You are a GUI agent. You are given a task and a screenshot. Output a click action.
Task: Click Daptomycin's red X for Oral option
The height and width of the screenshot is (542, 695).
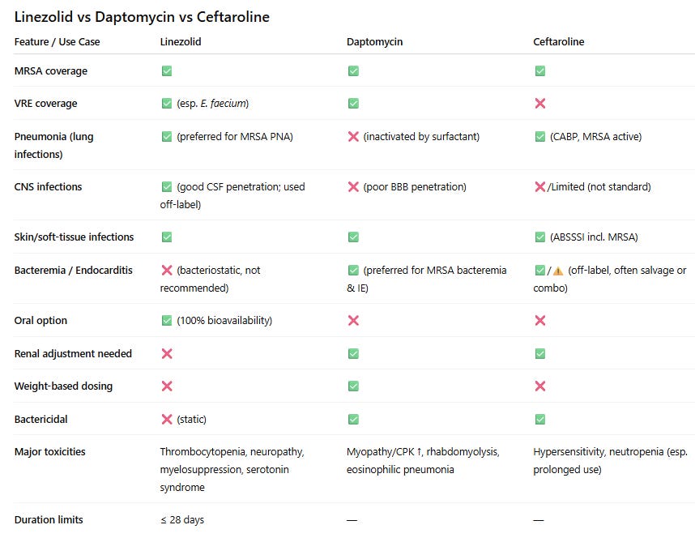click(353, 320)
